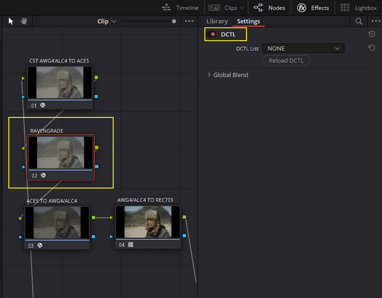Expand the Global Blend section

click(x=209, y=75)
